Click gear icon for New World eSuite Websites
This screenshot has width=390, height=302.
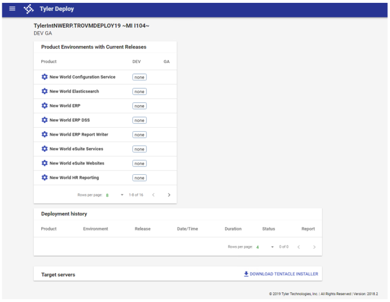click(45, 163)
